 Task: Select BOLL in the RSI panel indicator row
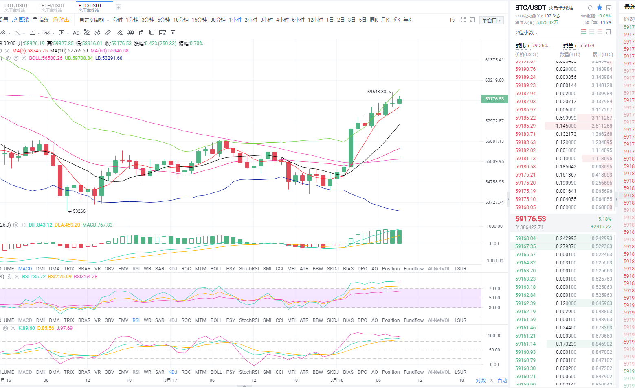coord(216,320)
